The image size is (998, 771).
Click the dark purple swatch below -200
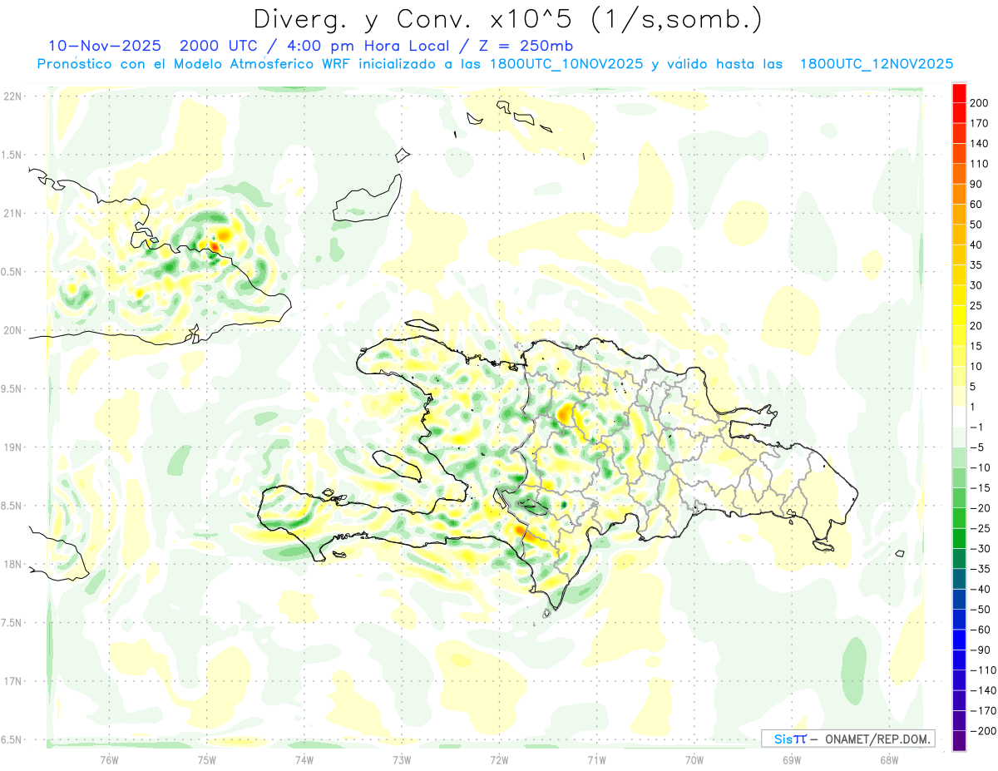pos(959,740)
